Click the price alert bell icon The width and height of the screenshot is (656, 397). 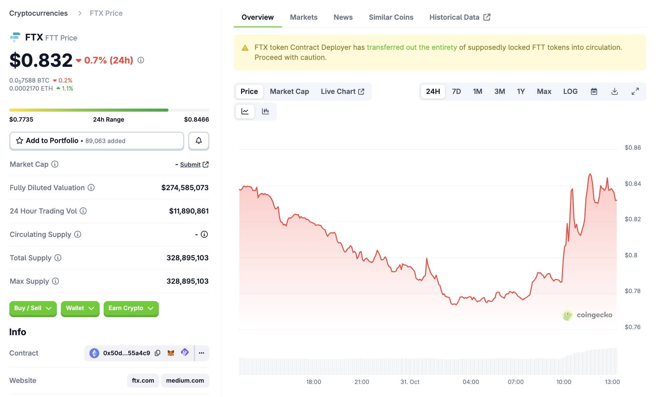coord(199,141)
